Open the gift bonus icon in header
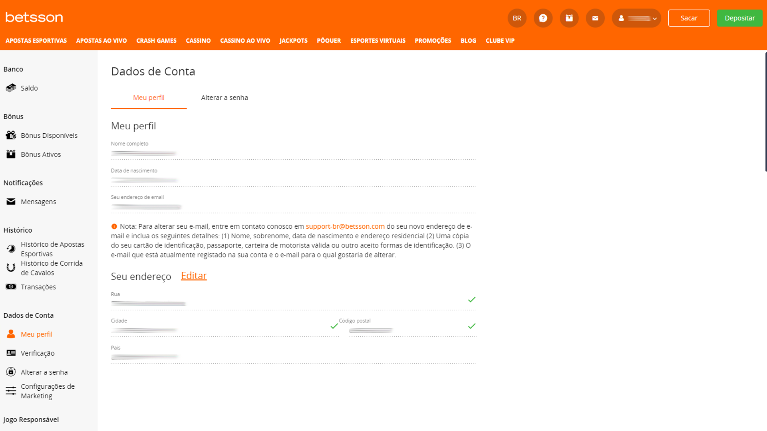The image size is (767, 431). [569, 18]
